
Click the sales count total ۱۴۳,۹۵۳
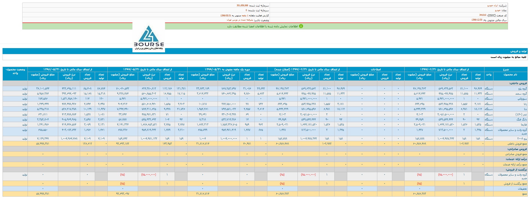[167, 144]
